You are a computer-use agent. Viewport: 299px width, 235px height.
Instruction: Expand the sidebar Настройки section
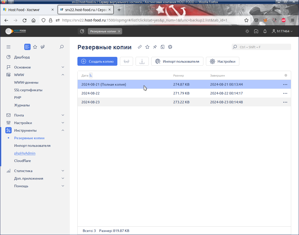pyautogui.click(x=35, y=123)
